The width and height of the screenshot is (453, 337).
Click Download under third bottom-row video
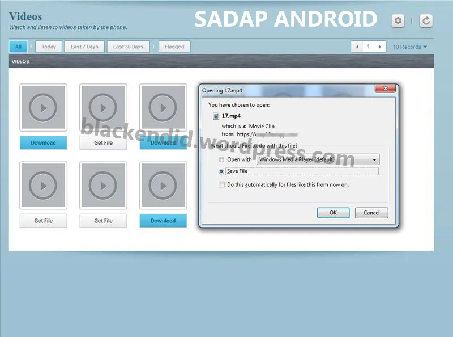point(163,221)
